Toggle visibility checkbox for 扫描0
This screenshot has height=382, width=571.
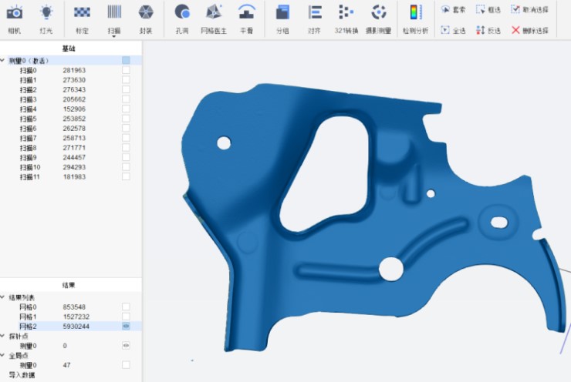[x=126, y=70]
